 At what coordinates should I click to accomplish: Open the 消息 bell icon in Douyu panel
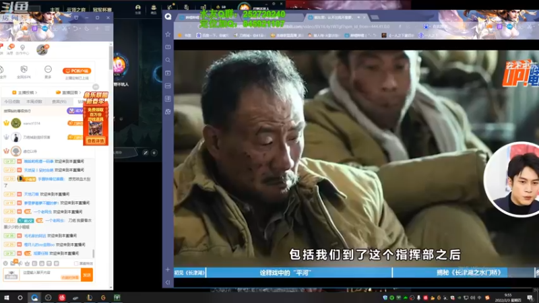[10, 48]
